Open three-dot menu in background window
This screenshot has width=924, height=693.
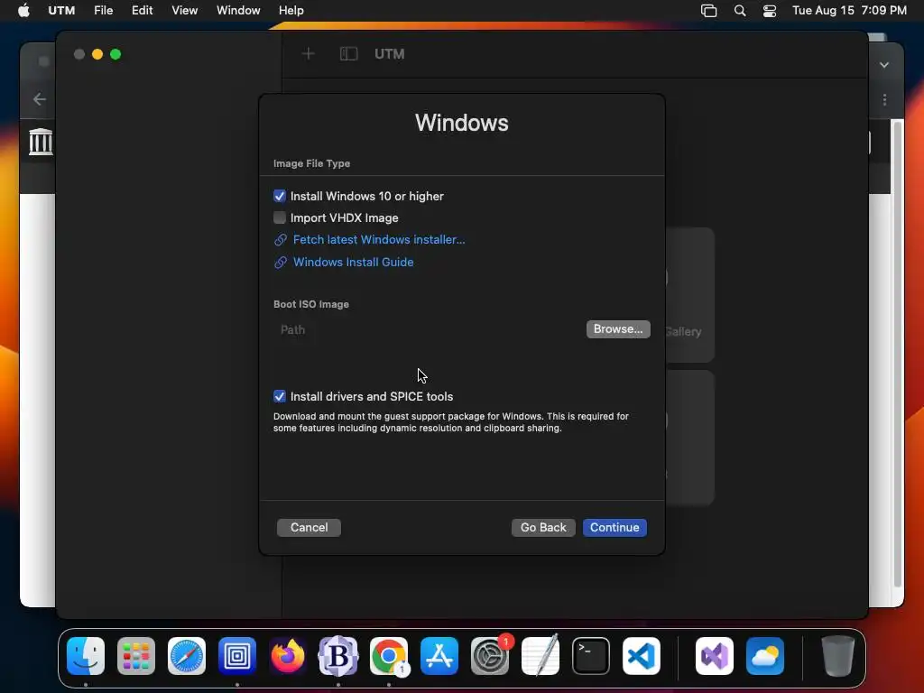[x=884, y=99]
